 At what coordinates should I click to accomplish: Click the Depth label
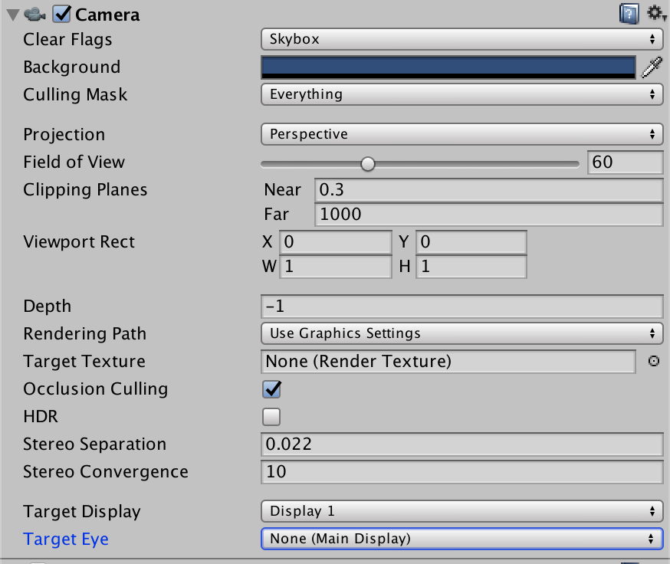point(47,307)
